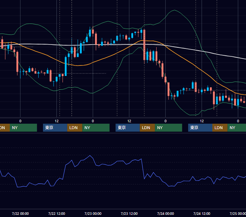Select the NY session block ending before 7/22 東京
The width and height of the screenshot is (246, 217).
(x=23, y=128)
